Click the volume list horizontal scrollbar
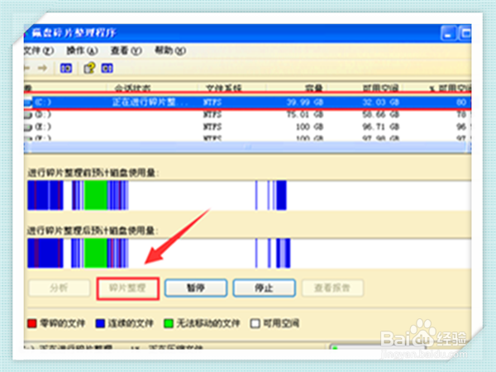 pos(247,147)
